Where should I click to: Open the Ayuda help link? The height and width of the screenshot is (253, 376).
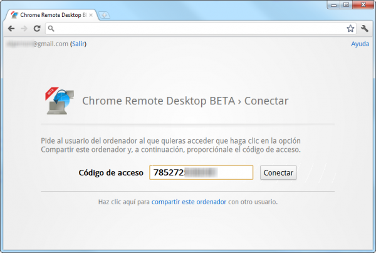coord(360,44)
